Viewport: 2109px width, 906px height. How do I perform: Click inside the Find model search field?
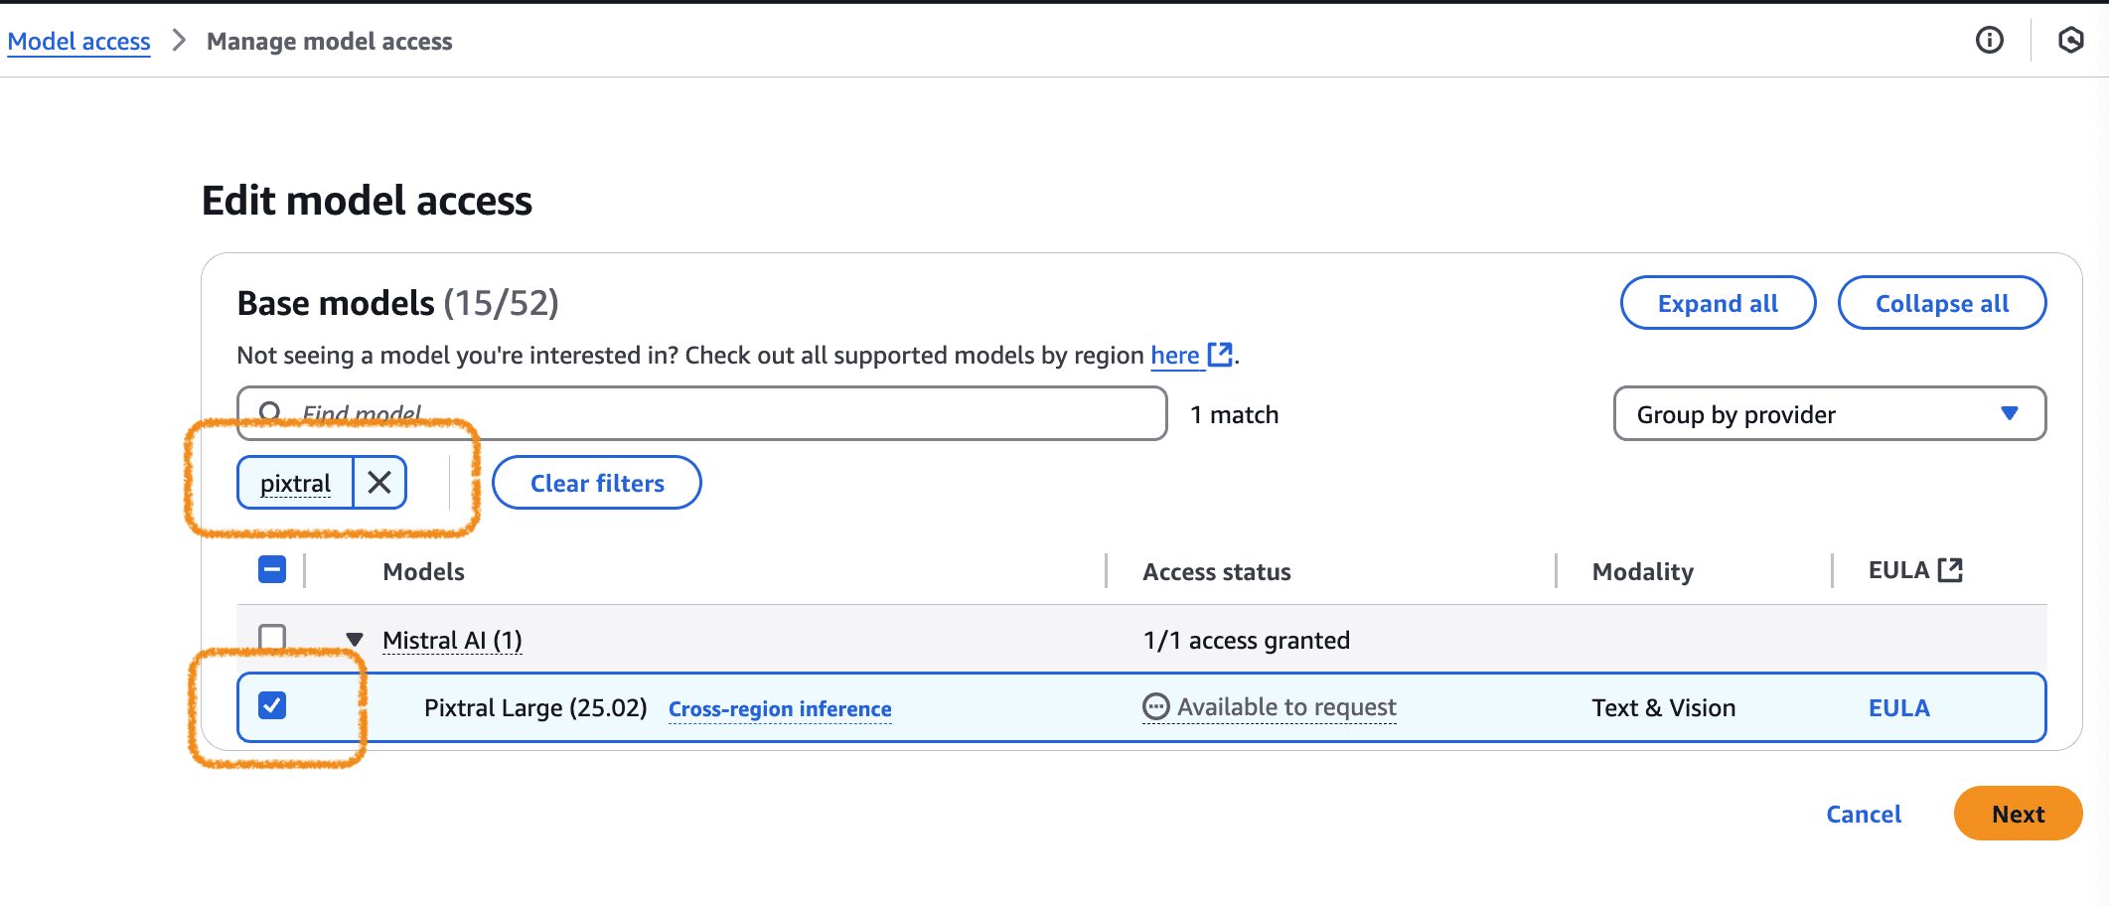tap(695, 413)
